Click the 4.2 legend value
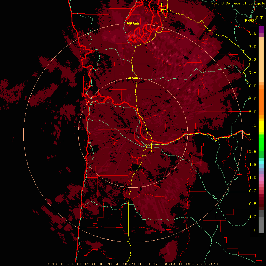The width and height of the screenshot is (266, 266). (253, 125)
